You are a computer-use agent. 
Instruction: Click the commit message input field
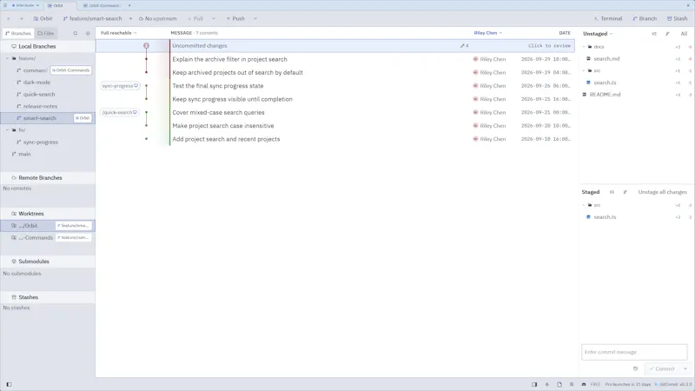(x=634, y=352)
